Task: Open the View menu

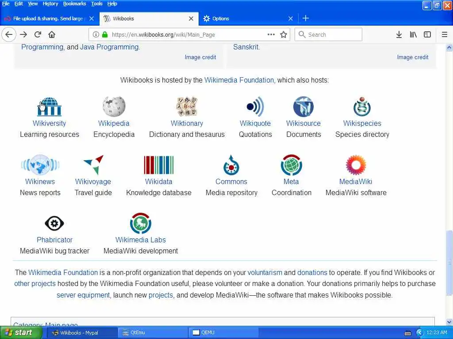Action: pos(33,4)
